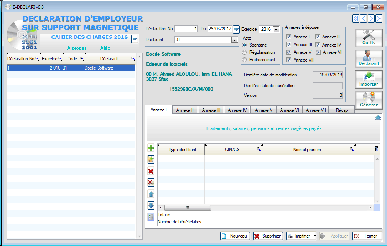Click the Type identifiant column header
The width and height of the screenshot is (387, 246).
pyautogui.click(x=181, y=149)
